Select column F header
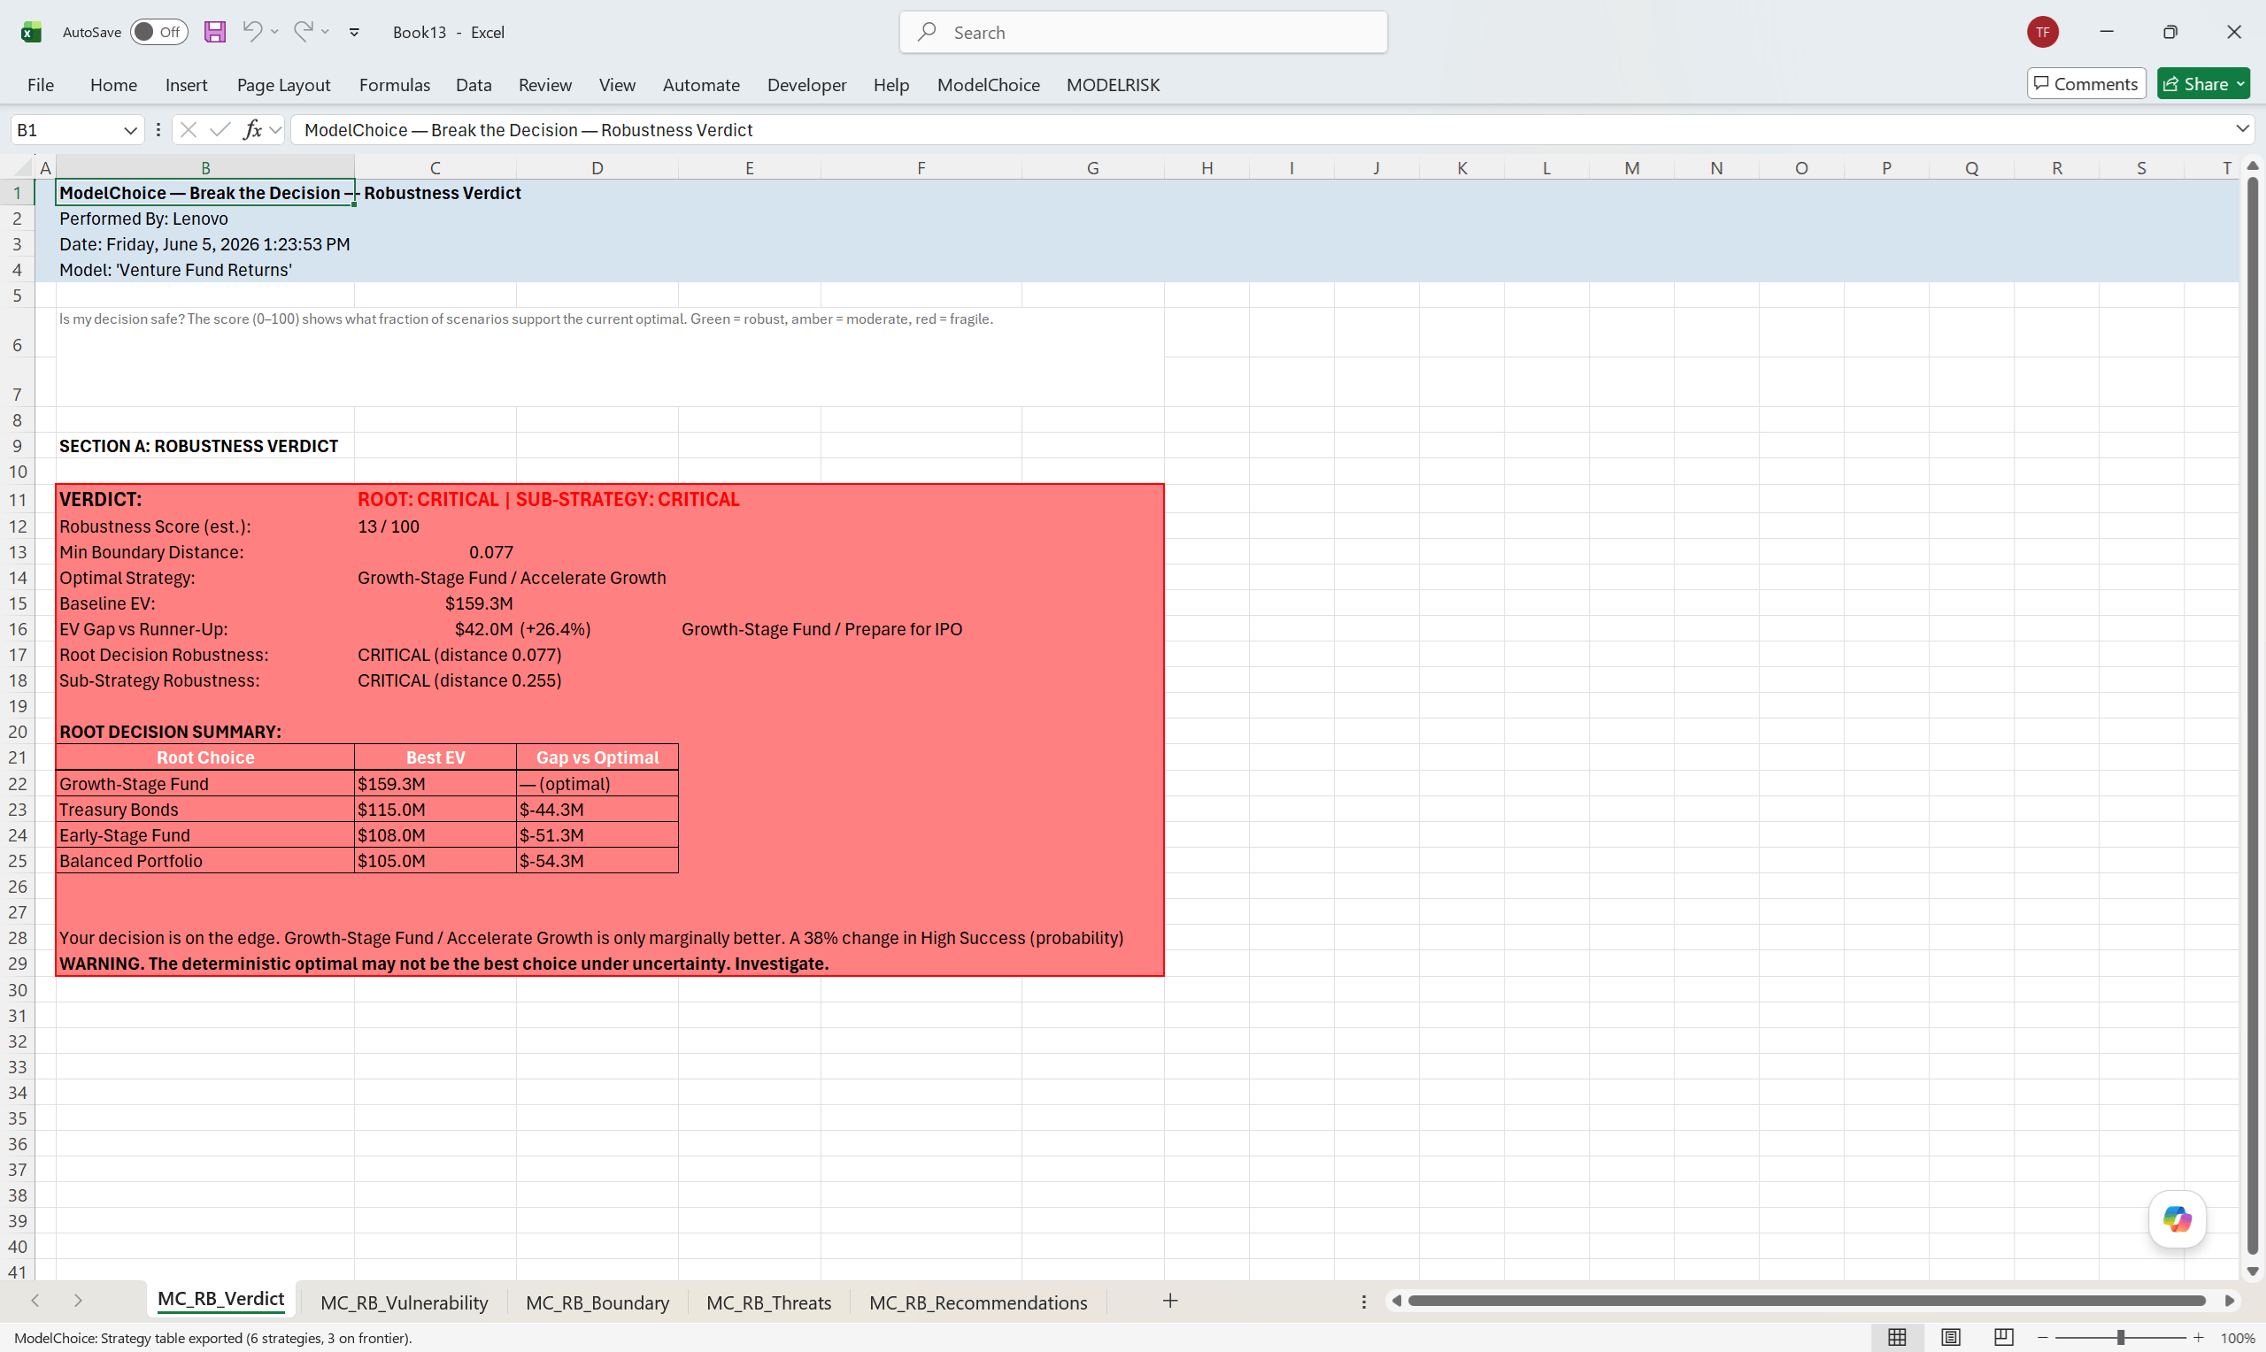The height and width of the screenshot is (1352, 2266). point(921,167)
